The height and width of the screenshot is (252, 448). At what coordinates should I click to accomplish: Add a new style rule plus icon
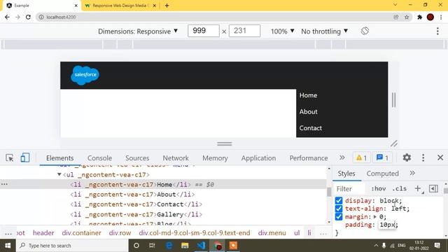[418, 188]
